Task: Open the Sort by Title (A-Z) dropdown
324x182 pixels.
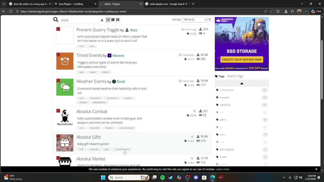Action: tap(194, 19)
